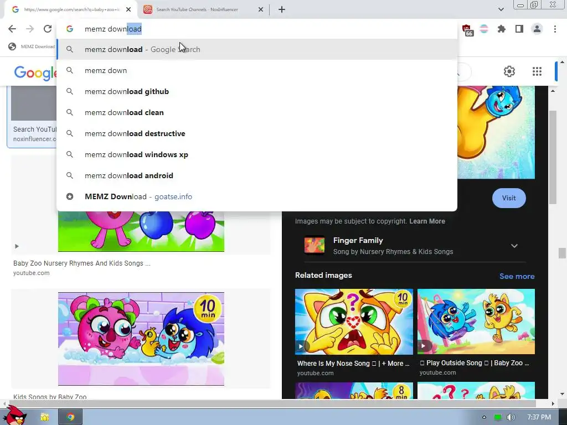
Task: Open a new browser tab
Action: 282,9
